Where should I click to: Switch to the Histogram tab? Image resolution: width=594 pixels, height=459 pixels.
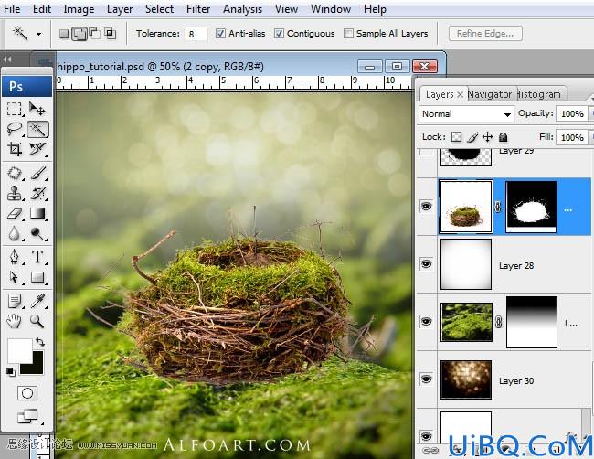click(539, 94)
